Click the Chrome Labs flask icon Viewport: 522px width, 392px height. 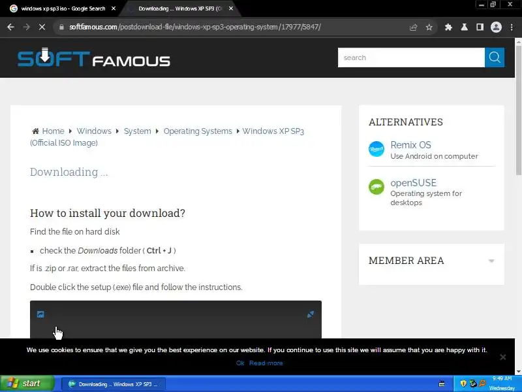[x=464, y=27]
